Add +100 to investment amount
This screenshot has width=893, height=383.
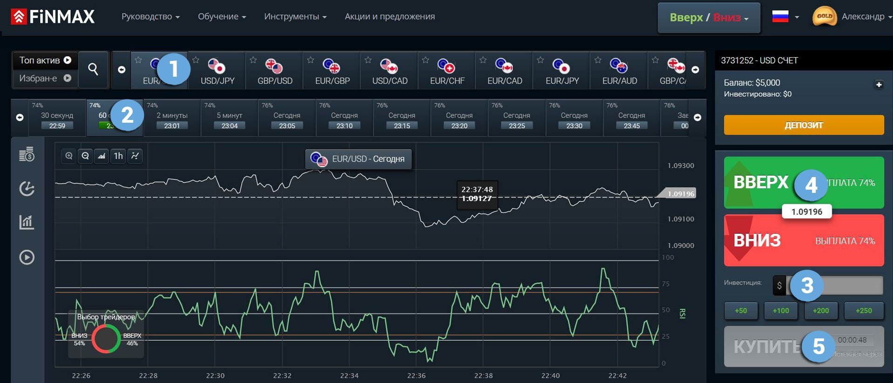point(781,310)
